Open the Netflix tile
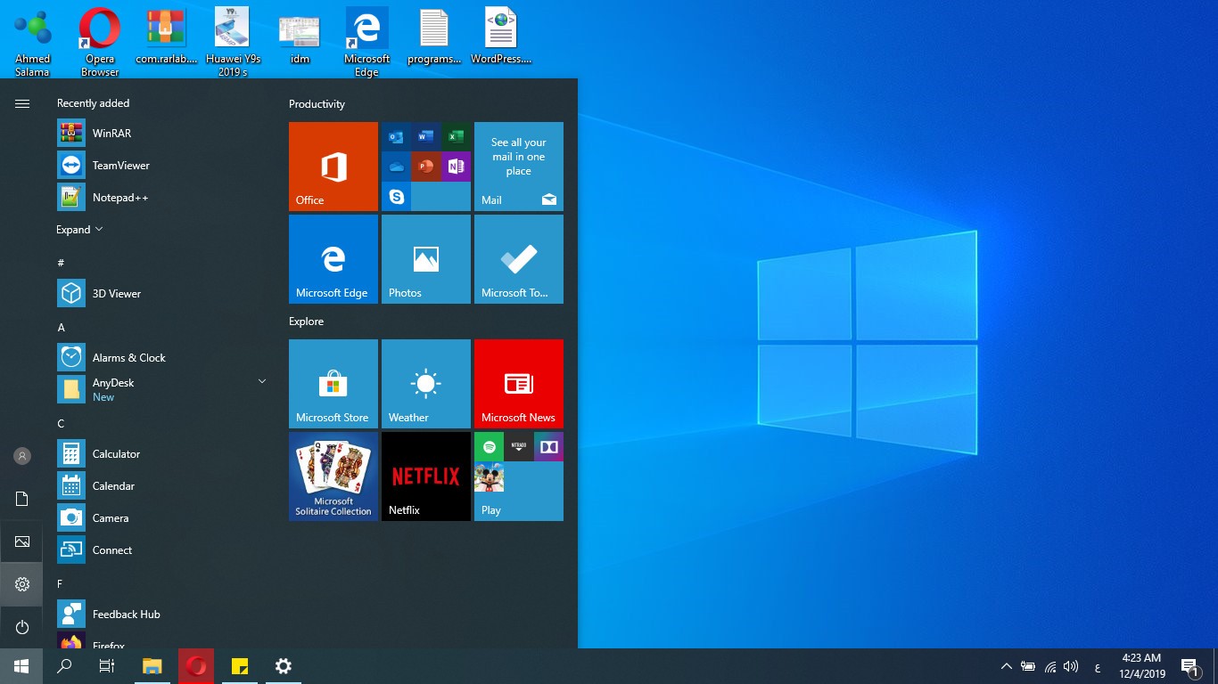 (x=426, y=476)
